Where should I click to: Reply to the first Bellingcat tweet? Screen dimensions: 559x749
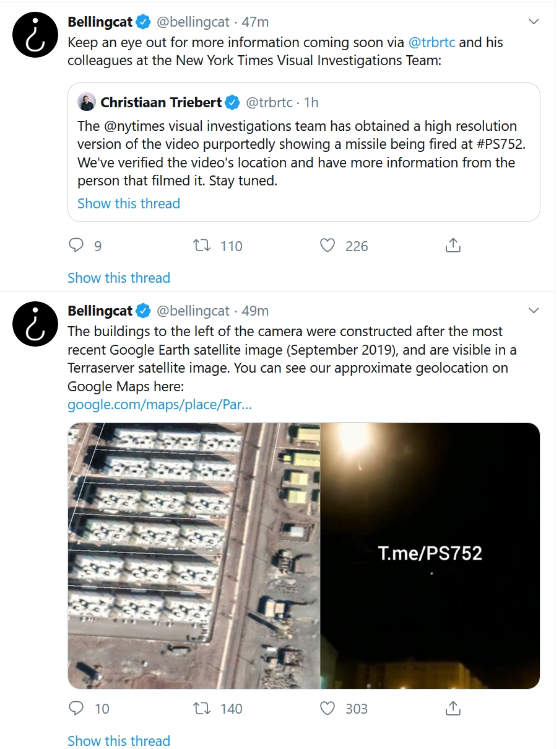tap(76, 246)
